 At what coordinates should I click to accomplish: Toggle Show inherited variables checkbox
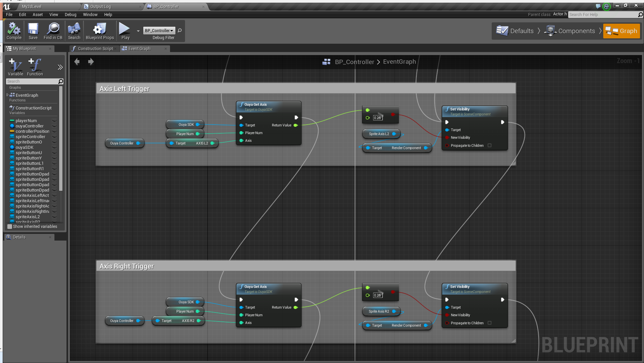click(x=10, y=227)
